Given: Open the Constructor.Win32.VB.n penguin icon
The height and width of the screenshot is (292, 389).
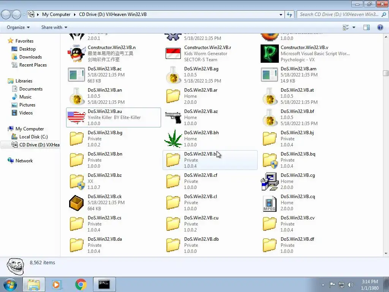Looking at the screenshot, I should pos(76,53).
